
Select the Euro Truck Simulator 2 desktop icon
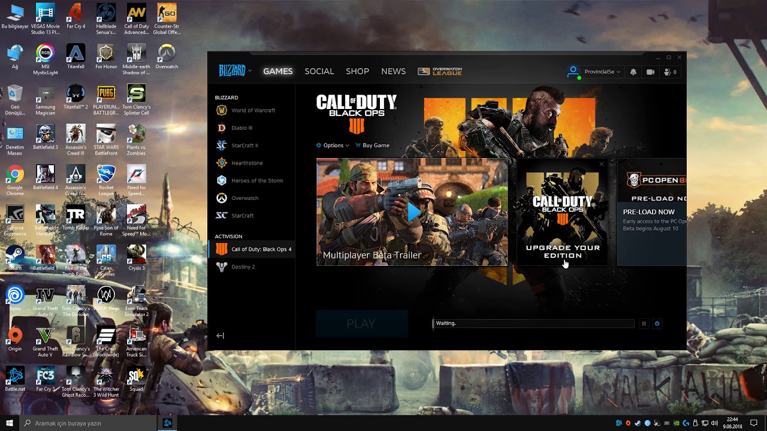point(136,302)
